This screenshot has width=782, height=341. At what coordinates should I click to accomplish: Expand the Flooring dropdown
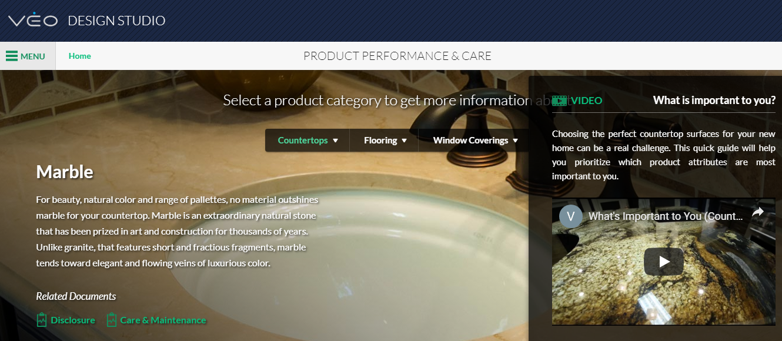point(385,141)
